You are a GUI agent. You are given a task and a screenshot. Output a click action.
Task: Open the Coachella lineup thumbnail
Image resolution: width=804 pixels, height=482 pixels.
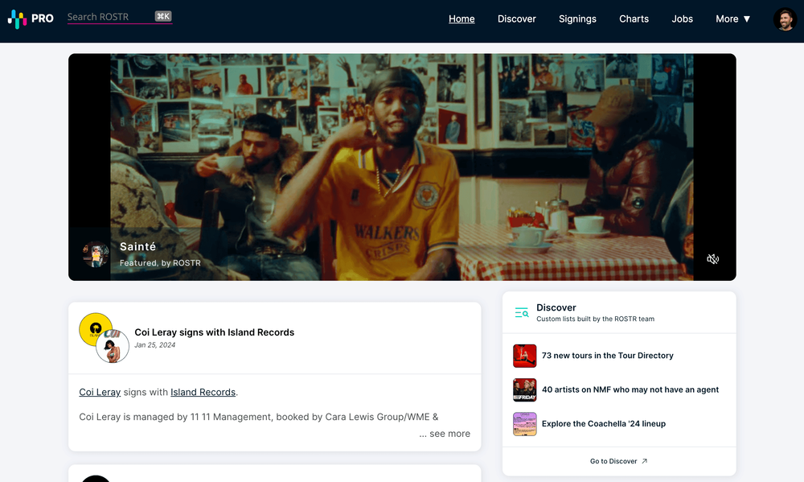pyautogui.click(x=524, y=424)
